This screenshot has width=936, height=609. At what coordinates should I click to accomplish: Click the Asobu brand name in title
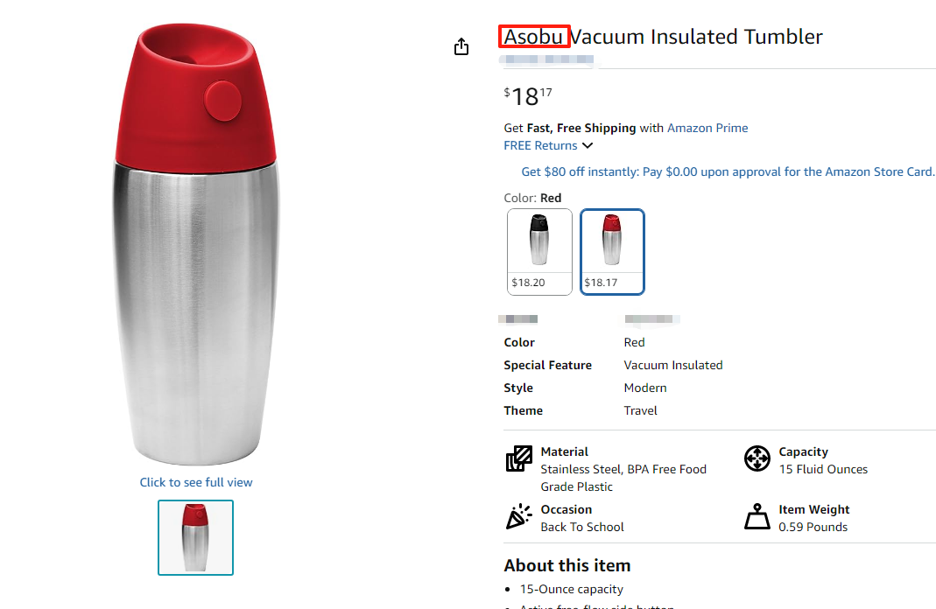[533, 37]
